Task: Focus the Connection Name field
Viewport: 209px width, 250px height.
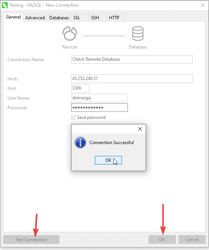Action: tap(132, 60)
